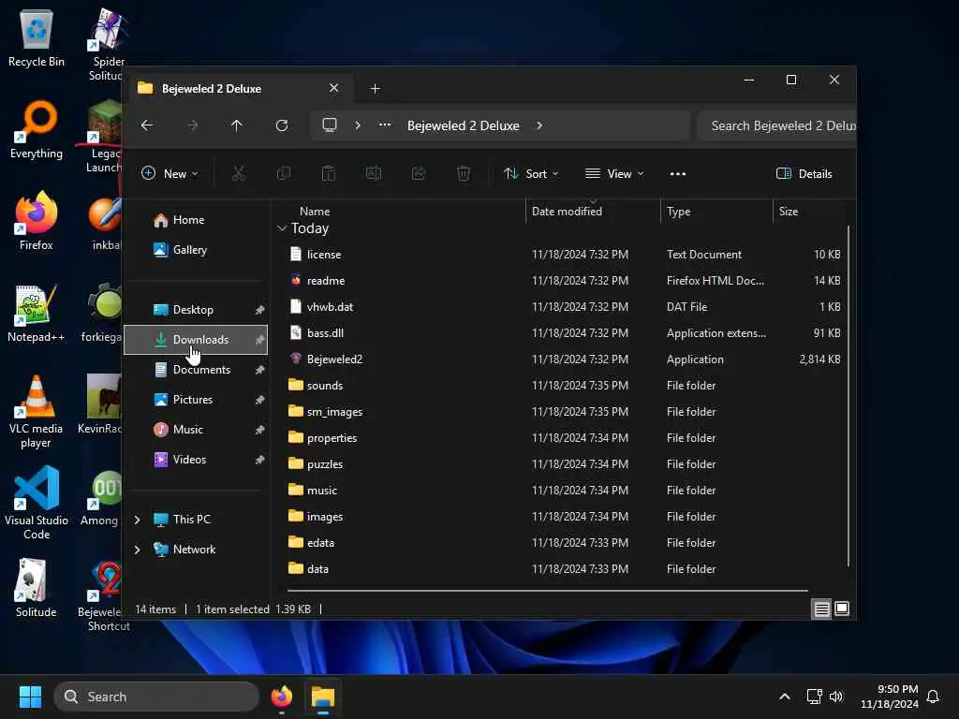Refresh the current folder view

click(x=282, y=125)
